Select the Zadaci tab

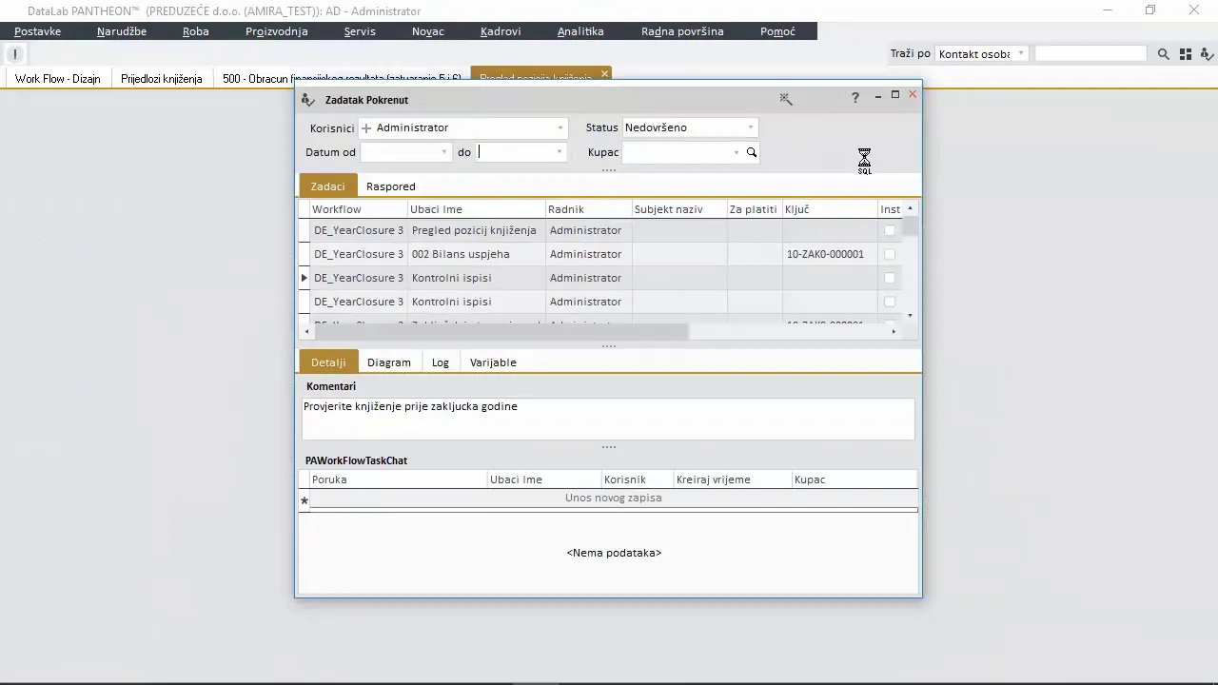327,186
